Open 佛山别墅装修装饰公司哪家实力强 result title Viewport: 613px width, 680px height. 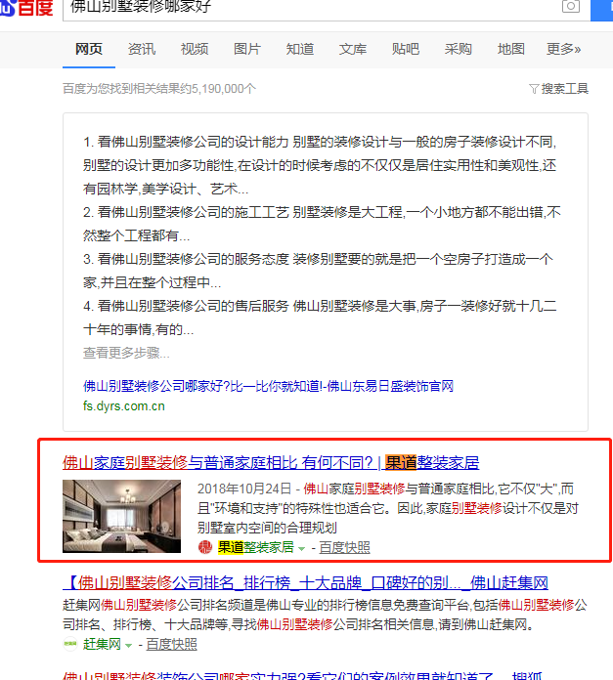click(303, 676)
